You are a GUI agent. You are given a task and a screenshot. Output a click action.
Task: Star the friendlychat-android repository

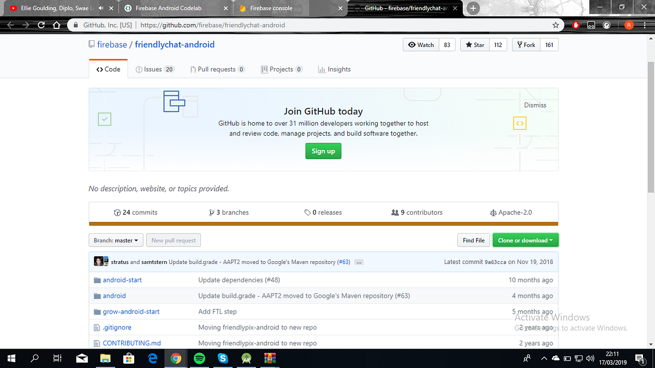474,45
